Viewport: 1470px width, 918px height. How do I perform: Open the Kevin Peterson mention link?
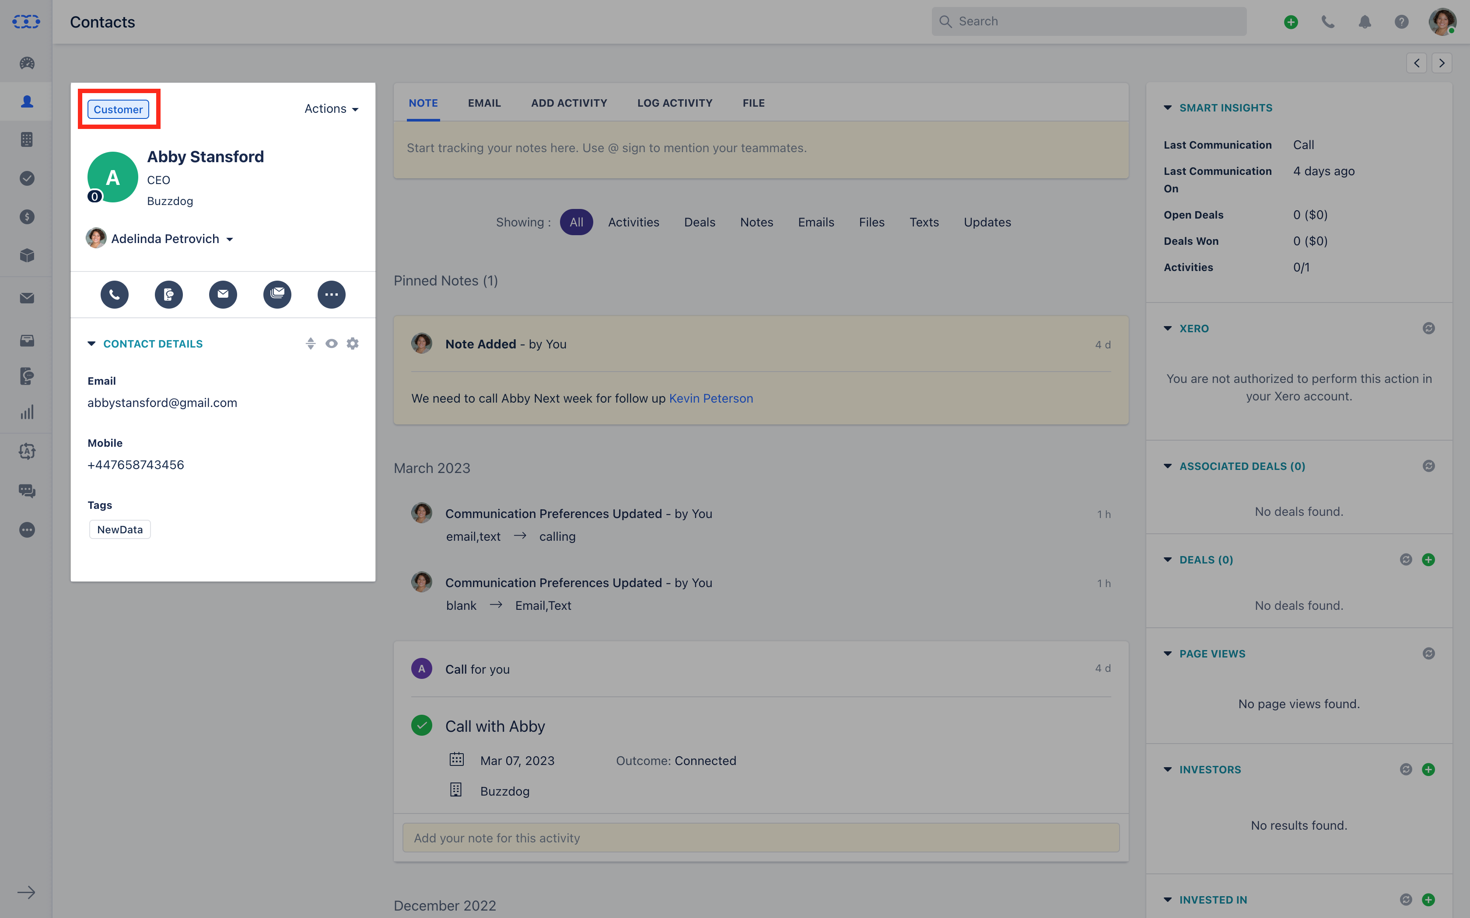coord(710,398)
